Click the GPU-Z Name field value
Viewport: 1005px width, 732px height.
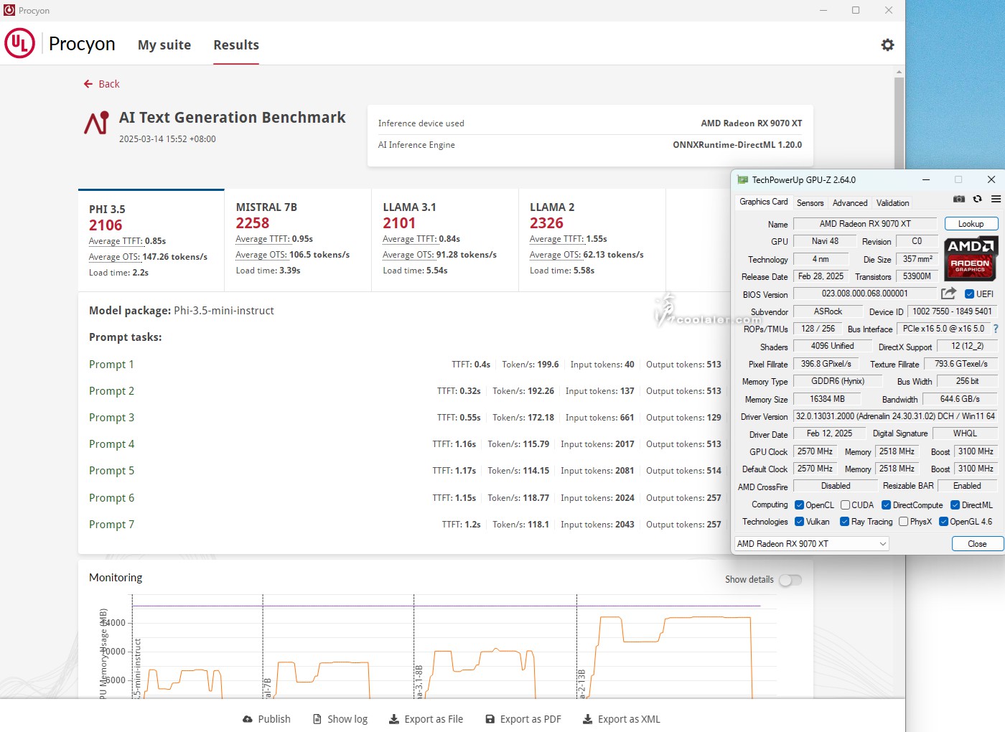[x=865, y=224]
